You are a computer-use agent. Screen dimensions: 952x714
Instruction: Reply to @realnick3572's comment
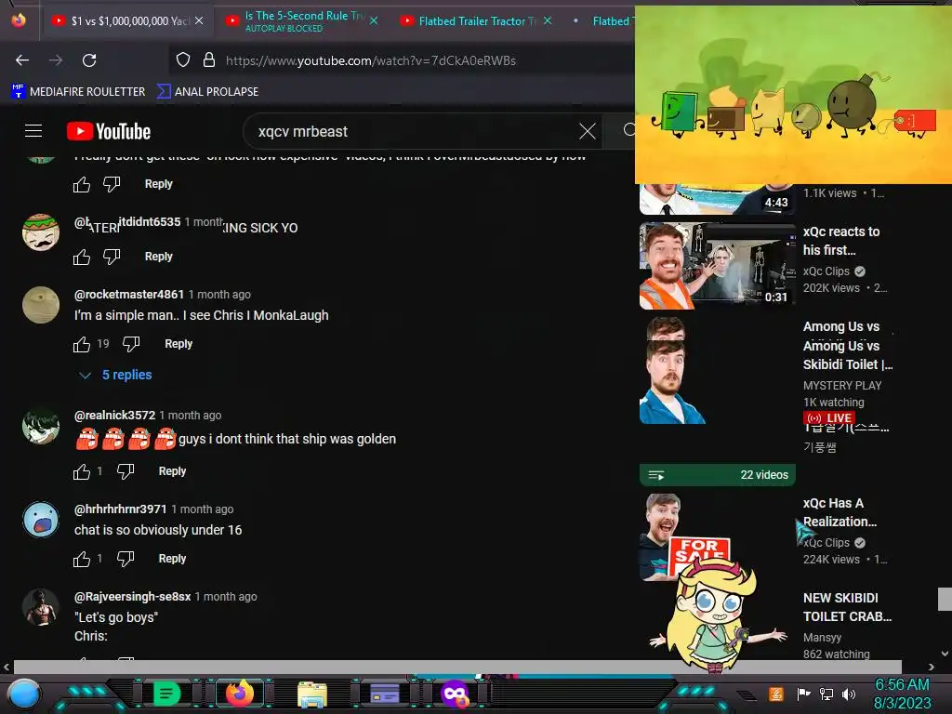[172, 471]
